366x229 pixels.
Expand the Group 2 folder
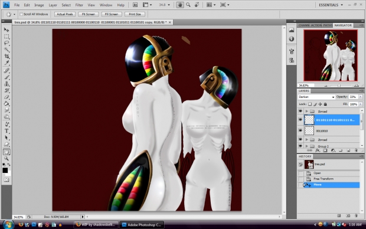point(307,146)
